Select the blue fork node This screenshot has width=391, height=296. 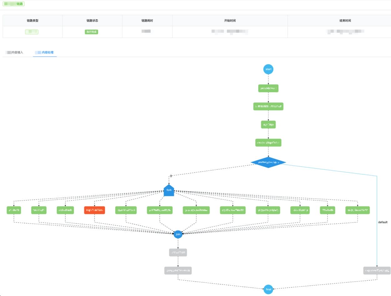[169, 190]
